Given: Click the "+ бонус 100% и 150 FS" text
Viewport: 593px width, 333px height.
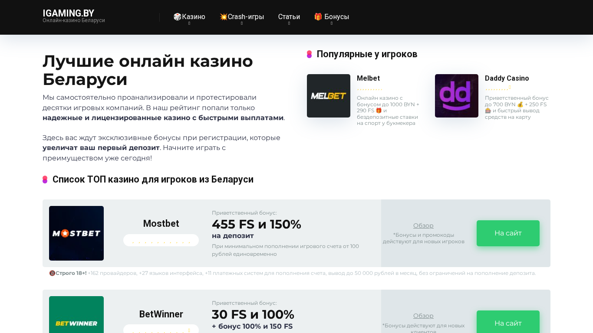Looking at the screenshot, I should click(x=252, y=326).
